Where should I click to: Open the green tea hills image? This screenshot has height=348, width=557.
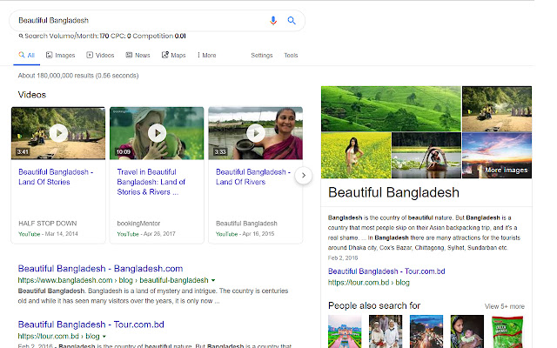pyautogui.click(x=391, y=109)
